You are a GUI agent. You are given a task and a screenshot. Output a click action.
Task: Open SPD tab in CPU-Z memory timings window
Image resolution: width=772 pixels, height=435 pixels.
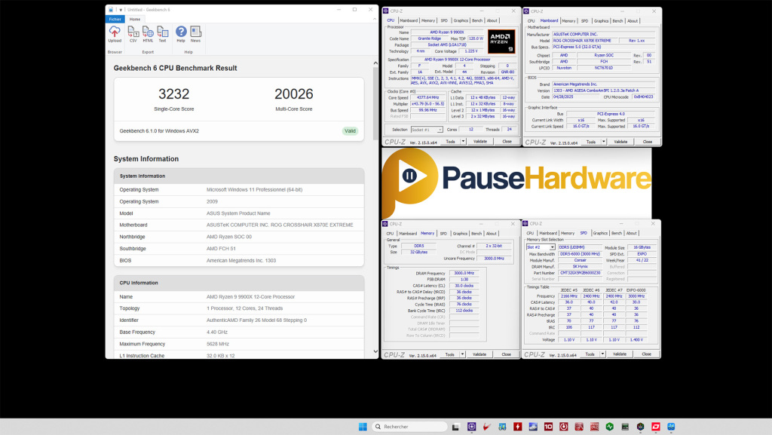pos(443,234)
